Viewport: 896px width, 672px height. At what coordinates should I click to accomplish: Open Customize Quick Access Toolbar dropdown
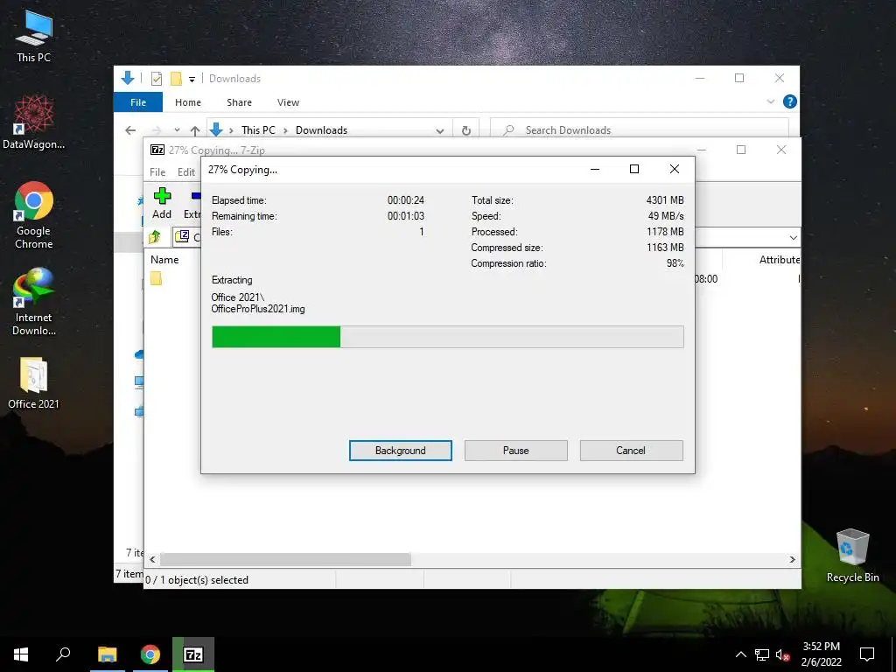(x=192, y=80)
